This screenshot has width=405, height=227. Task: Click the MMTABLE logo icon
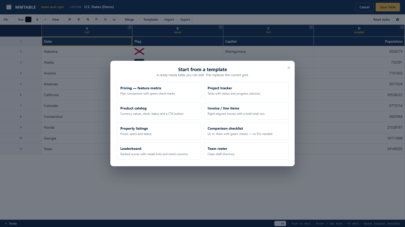coord(9,7)
